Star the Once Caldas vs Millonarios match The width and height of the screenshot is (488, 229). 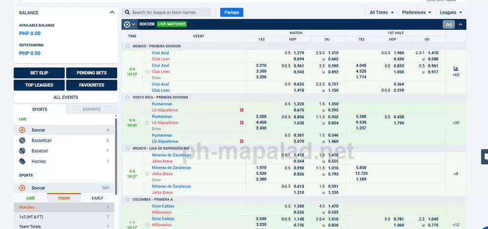(x=147, y=225)
